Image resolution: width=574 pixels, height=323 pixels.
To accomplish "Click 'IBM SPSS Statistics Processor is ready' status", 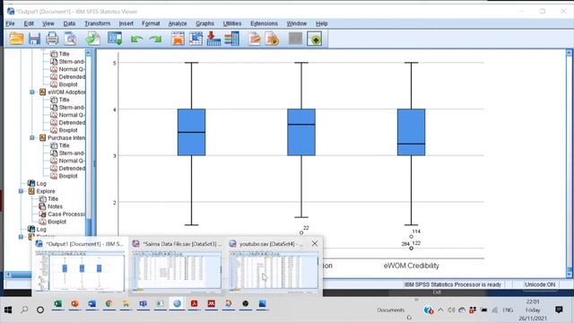I will 452,284.
